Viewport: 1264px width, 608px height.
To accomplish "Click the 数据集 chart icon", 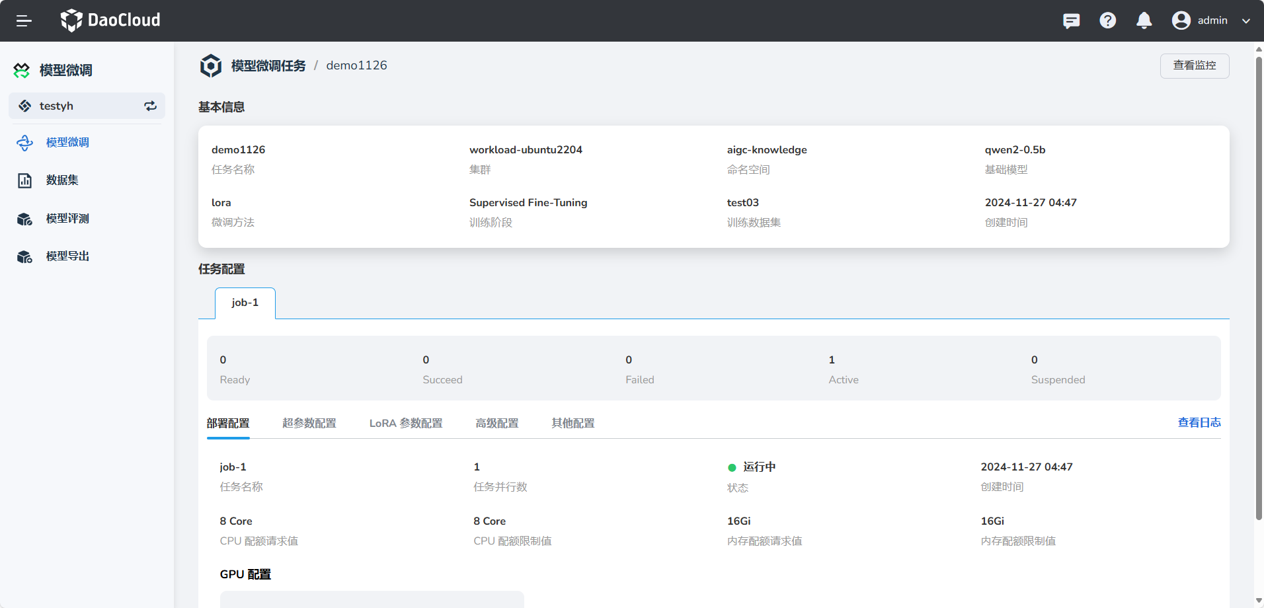I will [x=24, y=180].
